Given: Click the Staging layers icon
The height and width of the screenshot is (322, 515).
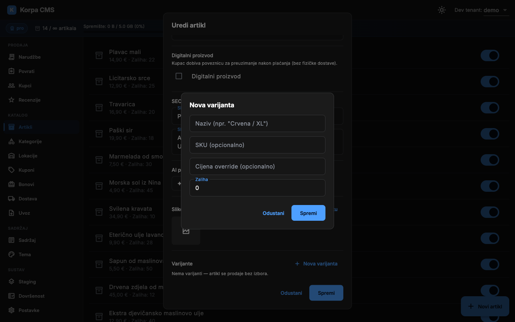Looking at the screenshot, I should click(11, 282).
